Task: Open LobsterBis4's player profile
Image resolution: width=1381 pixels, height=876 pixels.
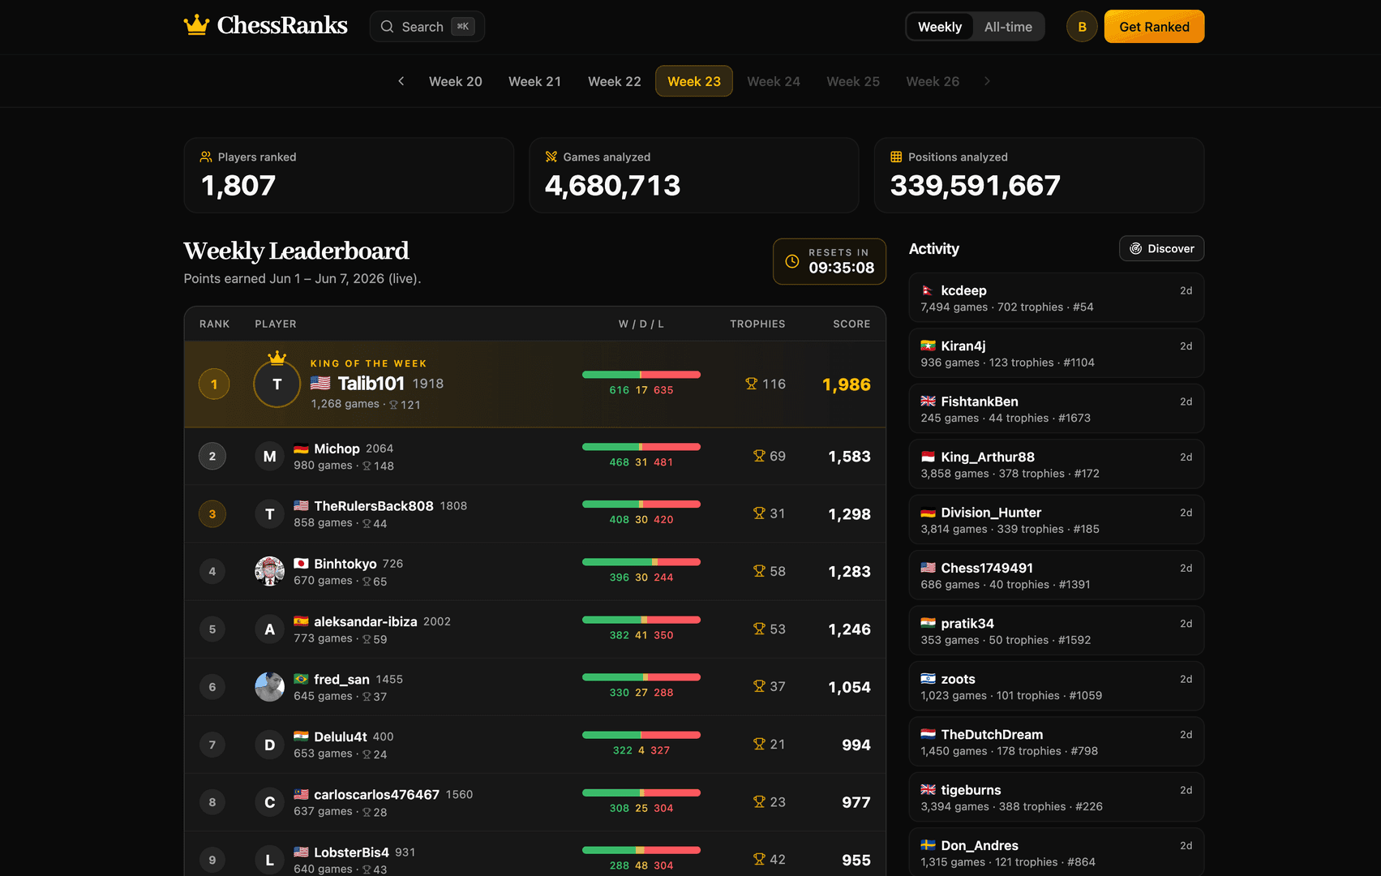Action: pos(352,852)
